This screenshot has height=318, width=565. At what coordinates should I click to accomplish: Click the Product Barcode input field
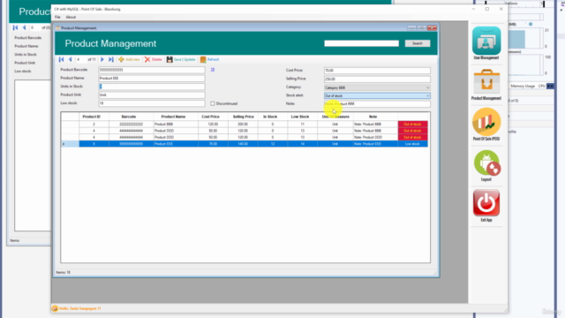[152, 70]
